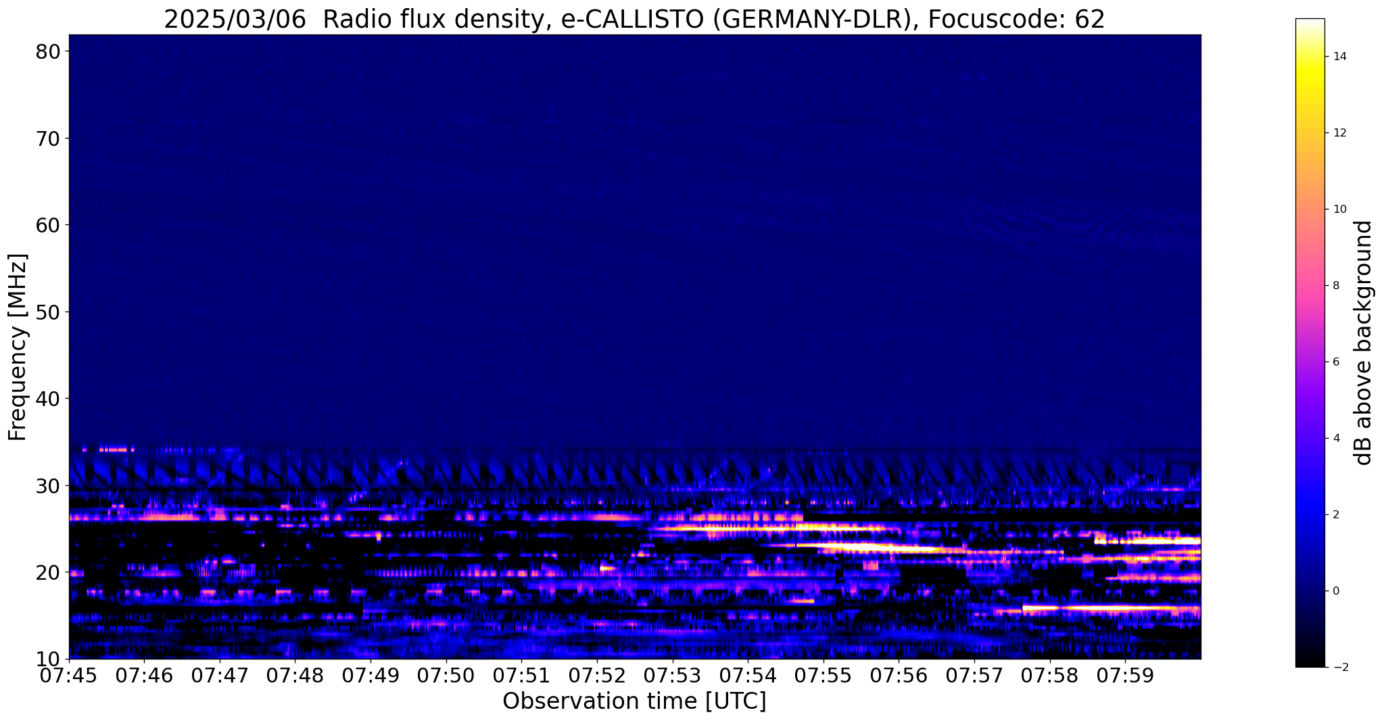
Task: Click the 07:50 time tick label
Action: click(x=446, y=676)
